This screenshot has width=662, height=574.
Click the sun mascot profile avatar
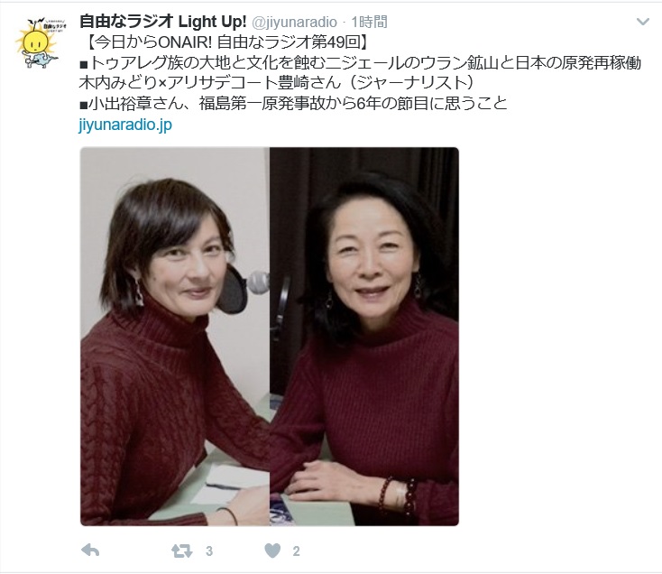coord(39,43)
